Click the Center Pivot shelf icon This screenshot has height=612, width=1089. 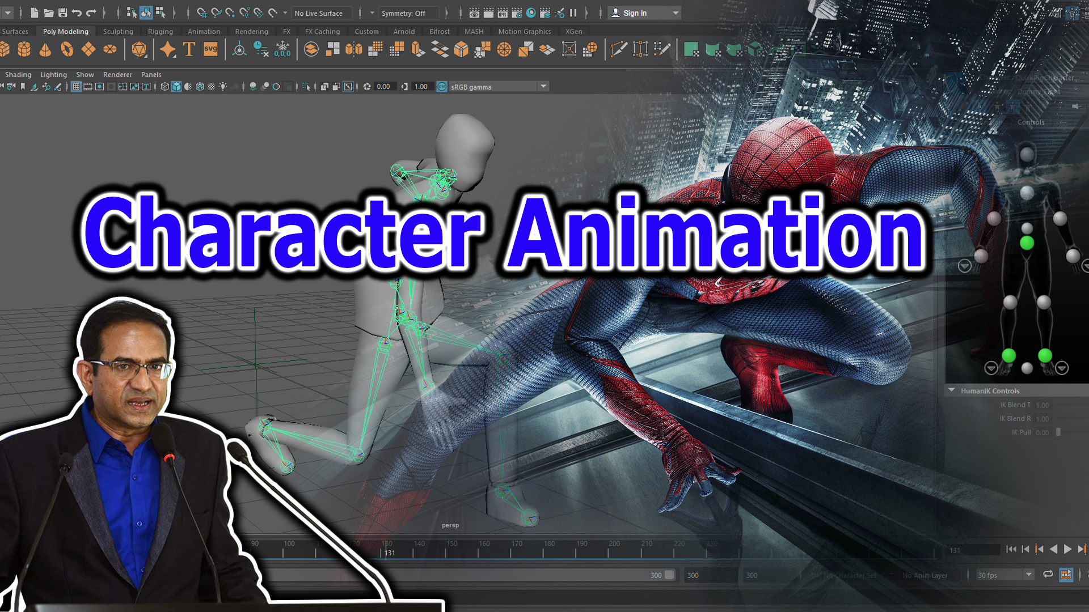pos(239,50)
